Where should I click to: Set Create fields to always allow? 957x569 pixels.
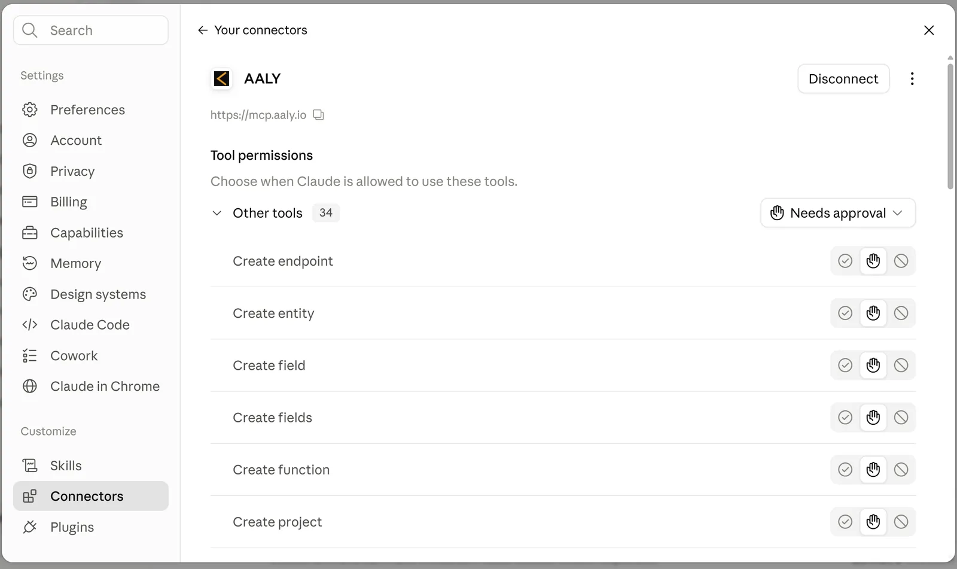(x=845, y=417)
